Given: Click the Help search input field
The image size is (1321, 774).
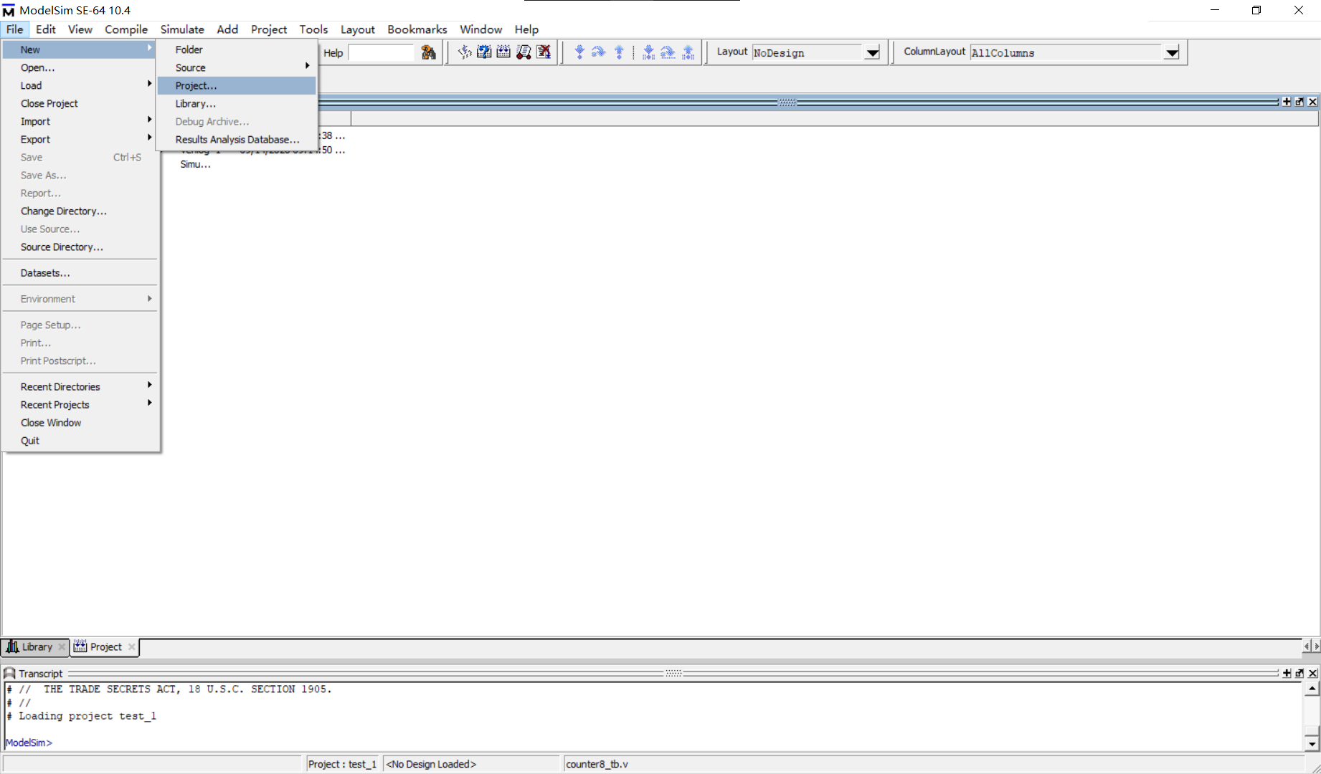Looking at the screenshot, I should [381, 52].
